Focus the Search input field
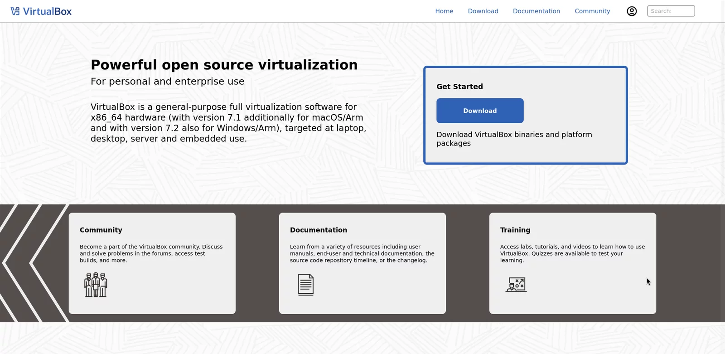725x354 pixels. click(x=671, y=11)
